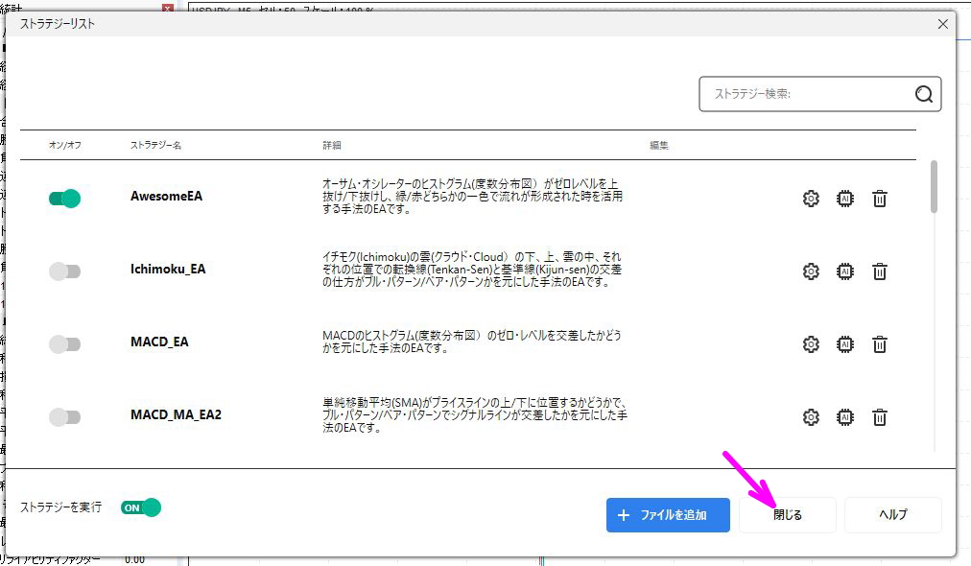Turn on the MACD_EA toggle
Screen dimensions: 971x566
pyautogui.click(x=65, y=343)
